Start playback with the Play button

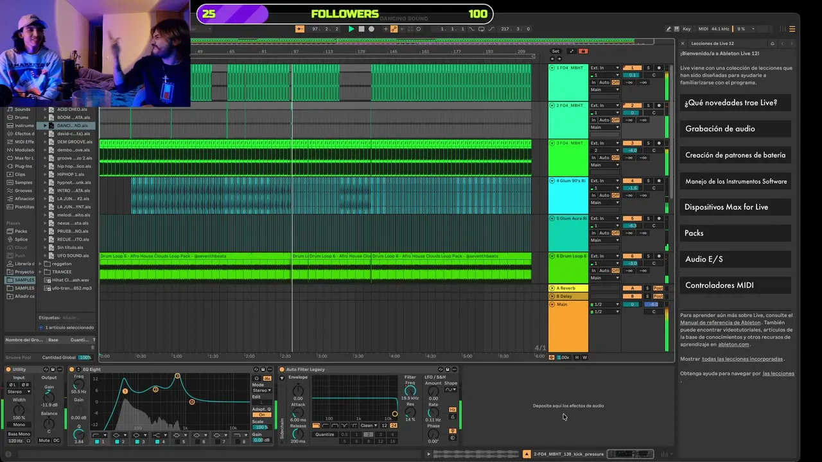pos(351,29)
